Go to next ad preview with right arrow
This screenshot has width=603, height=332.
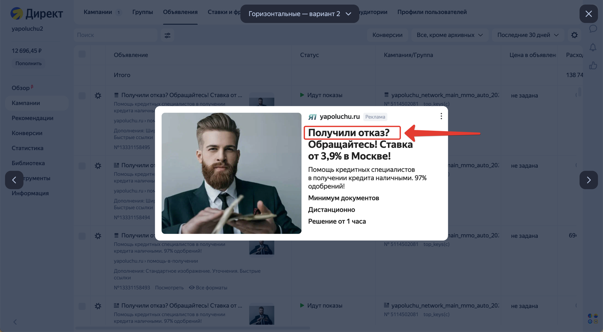pyautogui.click(x=589, y=180)
